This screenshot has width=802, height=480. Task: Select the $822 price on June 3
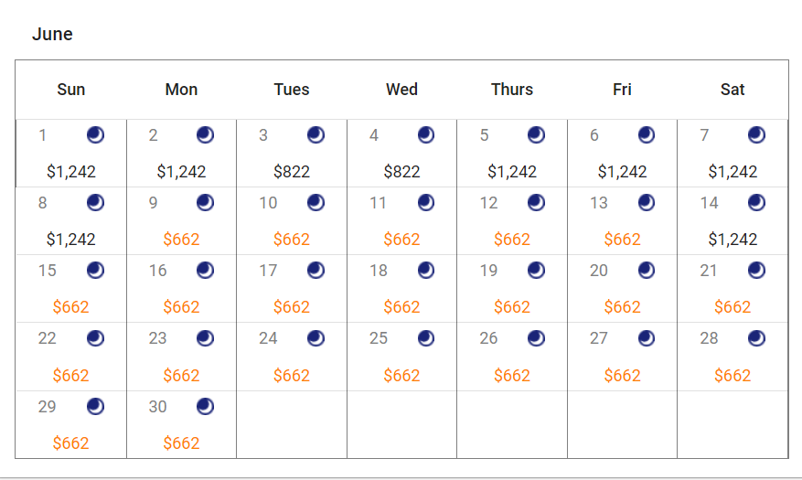pos(292,172)
